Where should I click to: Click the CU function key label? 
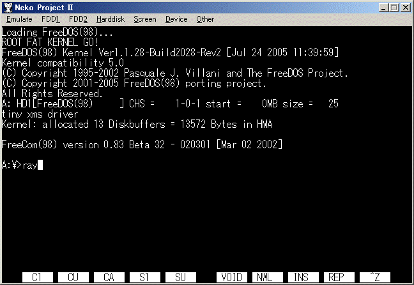click(x=73, y=277)
